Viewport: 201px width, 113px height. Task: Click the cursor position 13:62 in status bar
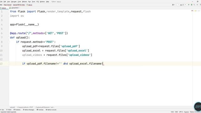[172, 112]
